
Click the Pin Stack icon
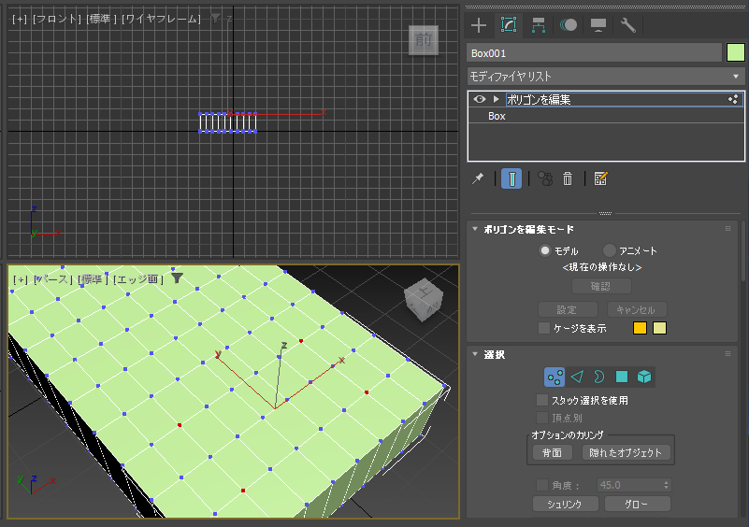(478, 178)
